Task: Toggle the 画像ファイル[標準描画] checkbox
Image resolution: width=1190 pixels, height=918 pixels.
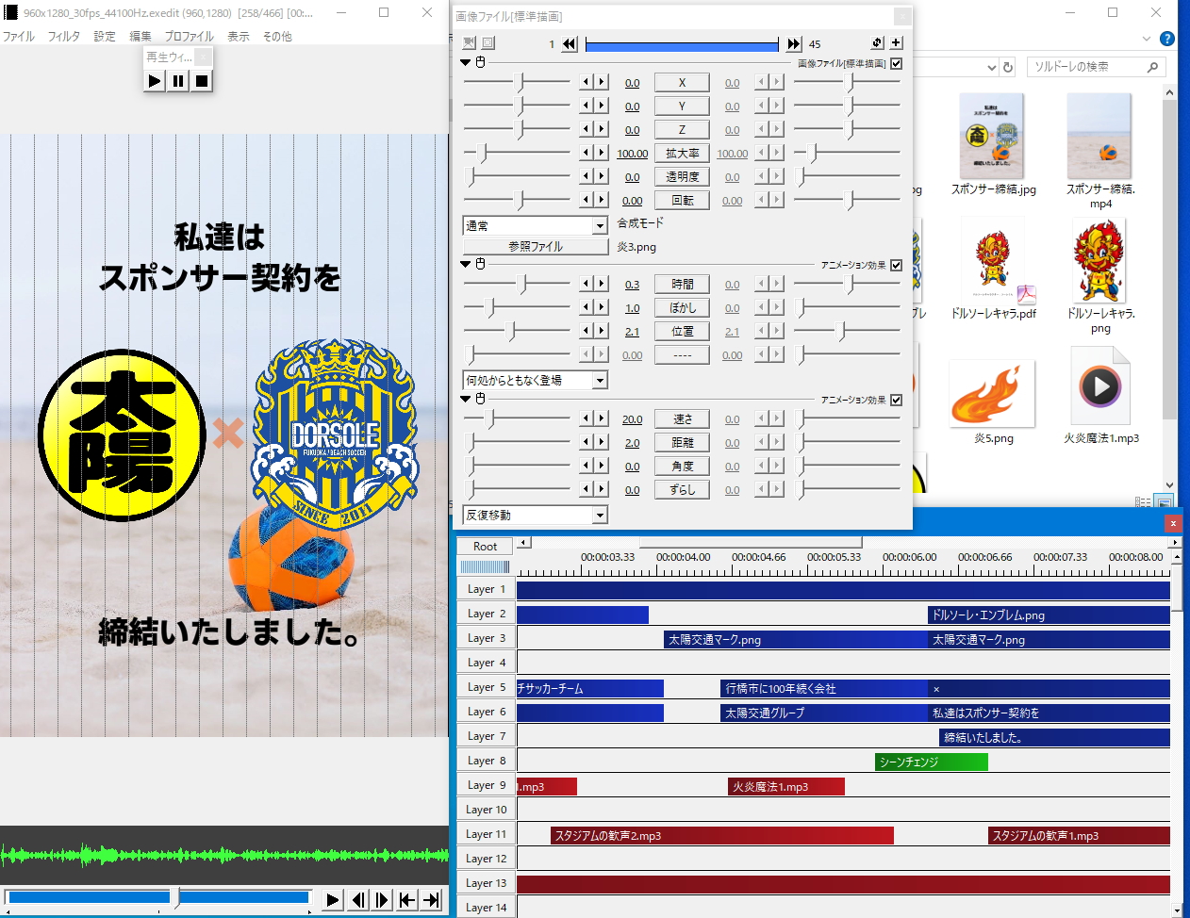Action: coord(896,63)
